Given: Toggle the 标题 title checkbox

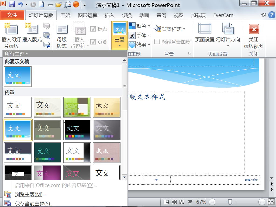Looking at the screenshot, I should 93,29.
